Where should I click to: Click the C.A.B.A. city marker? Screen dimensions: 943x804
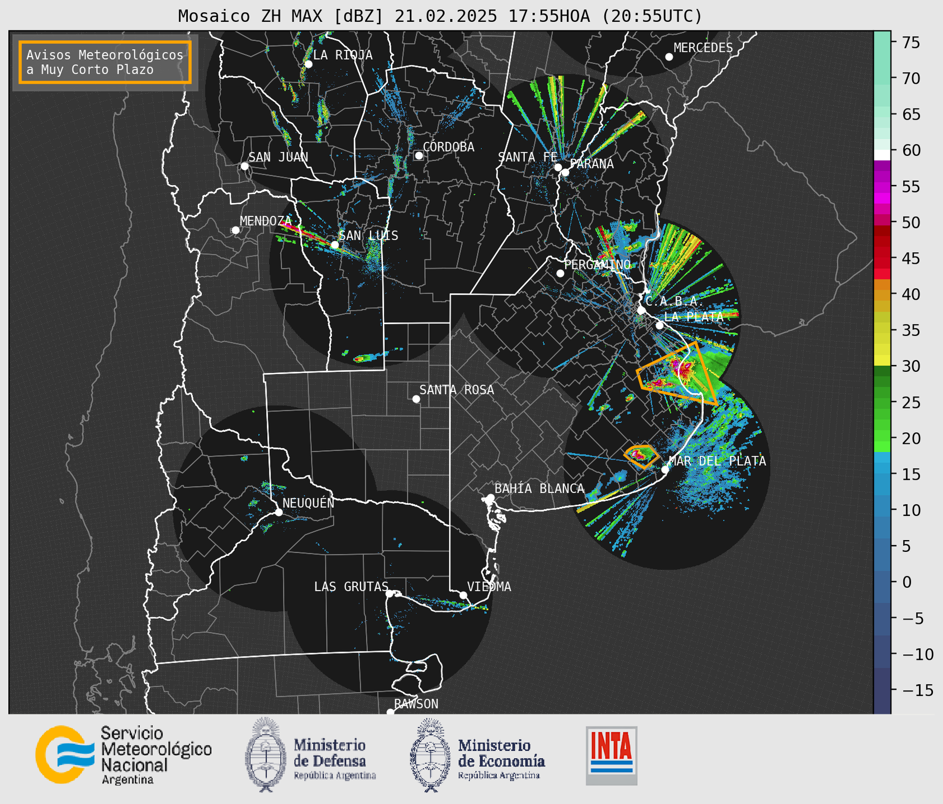coord(641,310)
